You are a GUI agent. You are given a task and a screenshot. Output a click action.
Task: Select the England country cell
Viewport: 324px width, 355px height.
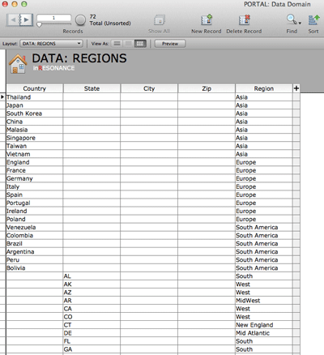coord(35,162)
